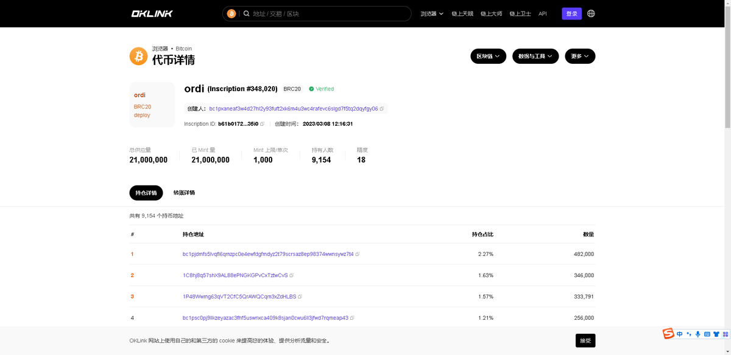
Task: Click the Bitcoin breadcrumb link
Action: (x=183, y=49)
